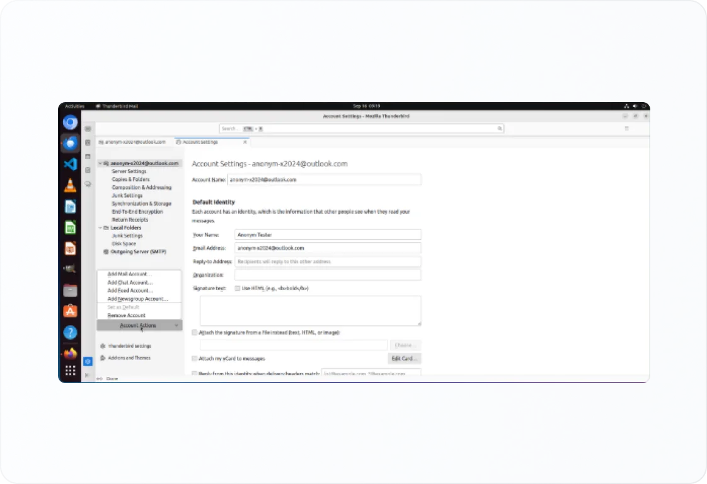This screenshot has width=707, height=484.
Task: Check Reply from this identity when headers match
Action: (194, 374)
